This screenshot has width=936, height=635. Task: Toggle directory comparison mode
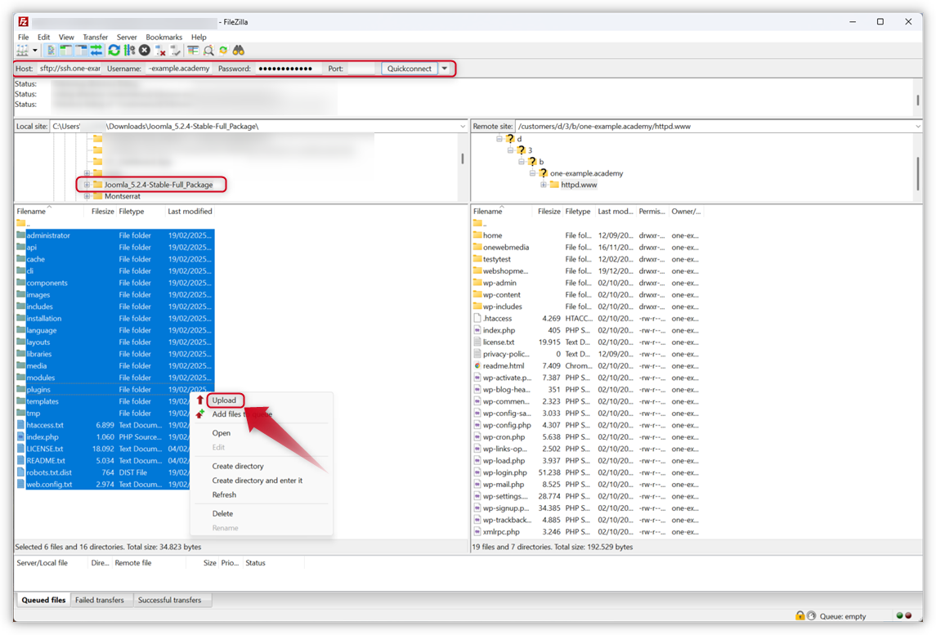[x=208, y=50]
